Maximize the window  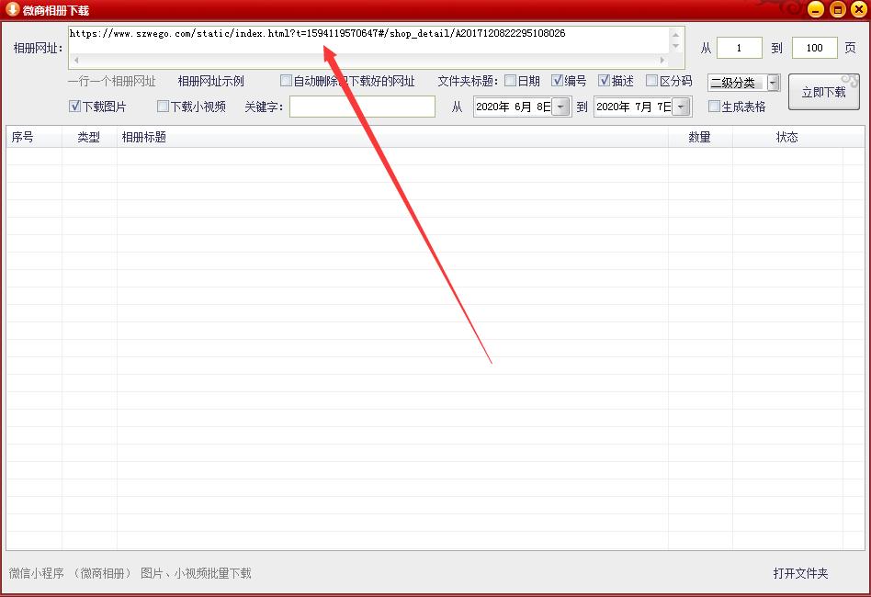(838, 9)
